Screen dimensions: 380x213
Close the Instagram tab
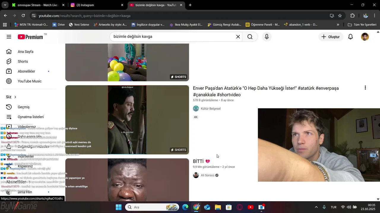(x=122, y=5)
